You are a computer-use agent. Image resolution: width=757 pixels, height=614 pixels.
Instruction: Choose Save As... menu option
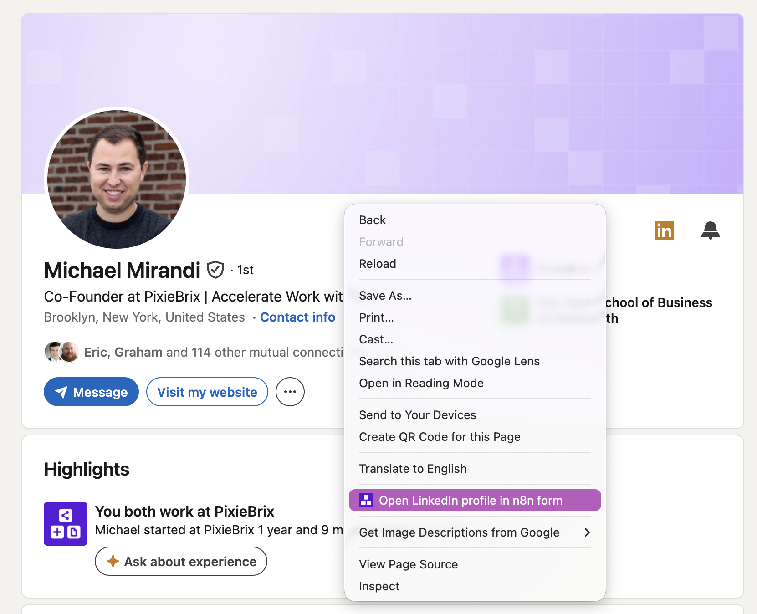click(385, 296)
